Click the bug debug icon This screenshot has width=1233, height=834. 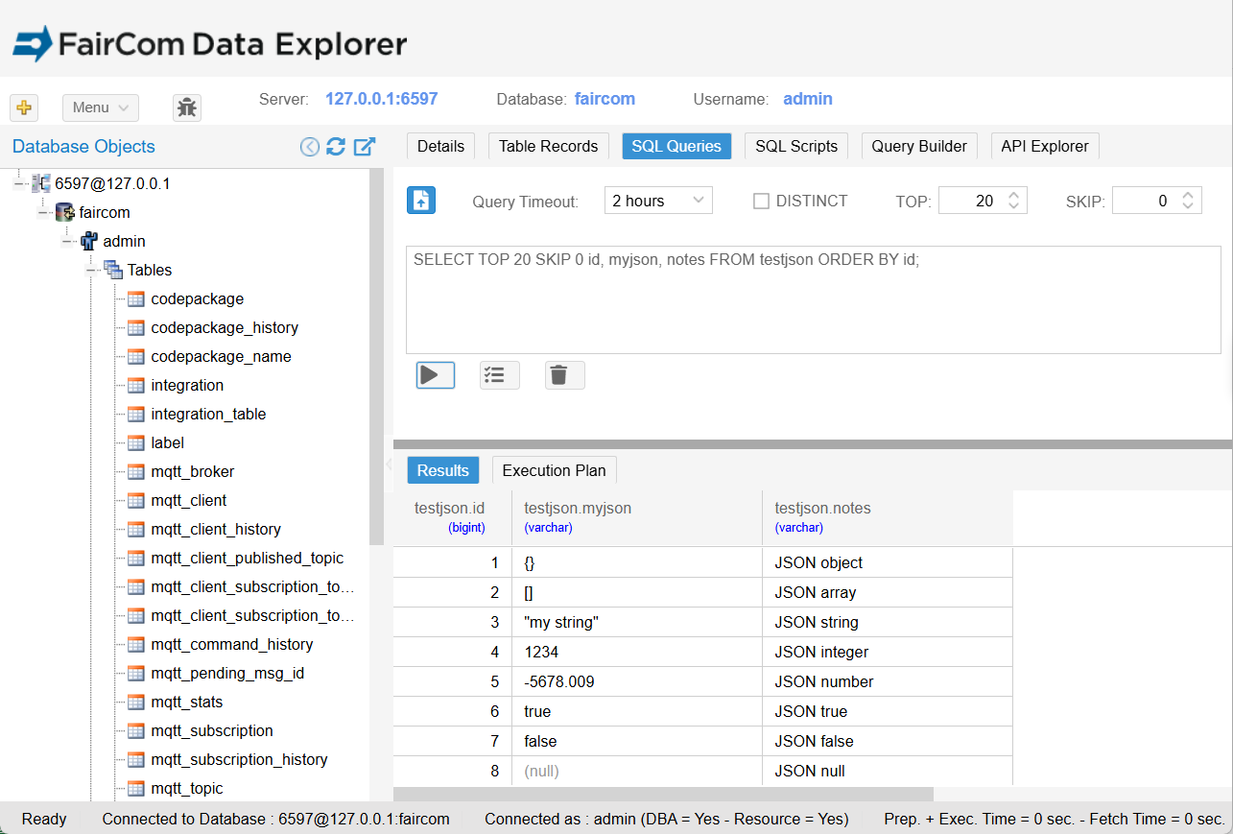click(x=187, y=107)
